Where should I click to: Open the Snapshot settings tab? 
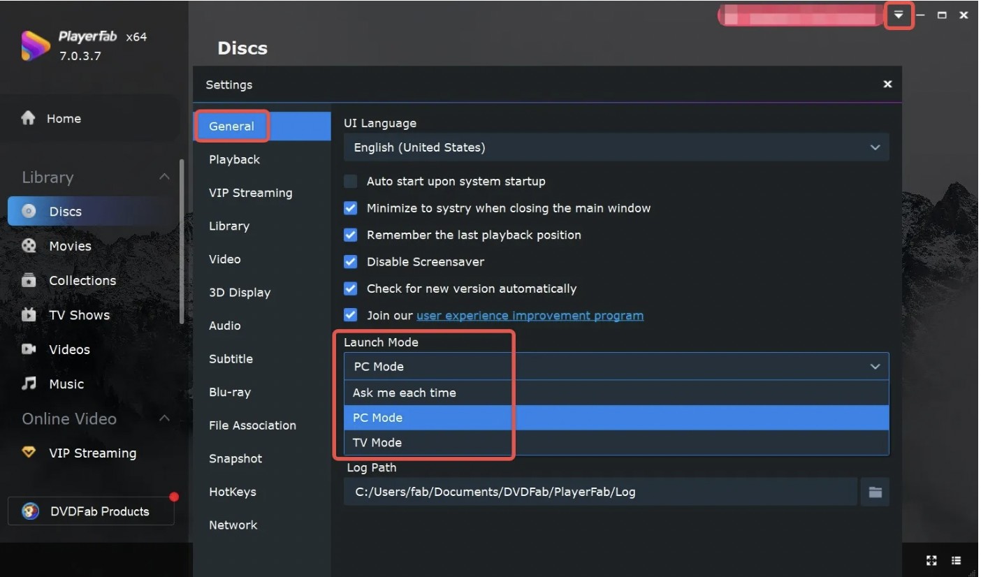235,459
